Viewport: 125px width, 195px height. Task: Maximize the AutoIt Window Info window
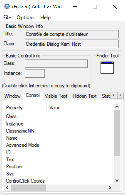95,7
